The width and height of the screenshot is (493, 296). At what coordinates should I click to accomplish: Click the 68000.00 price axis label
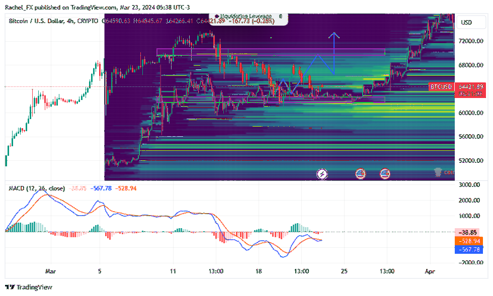(x=471, y=65)
